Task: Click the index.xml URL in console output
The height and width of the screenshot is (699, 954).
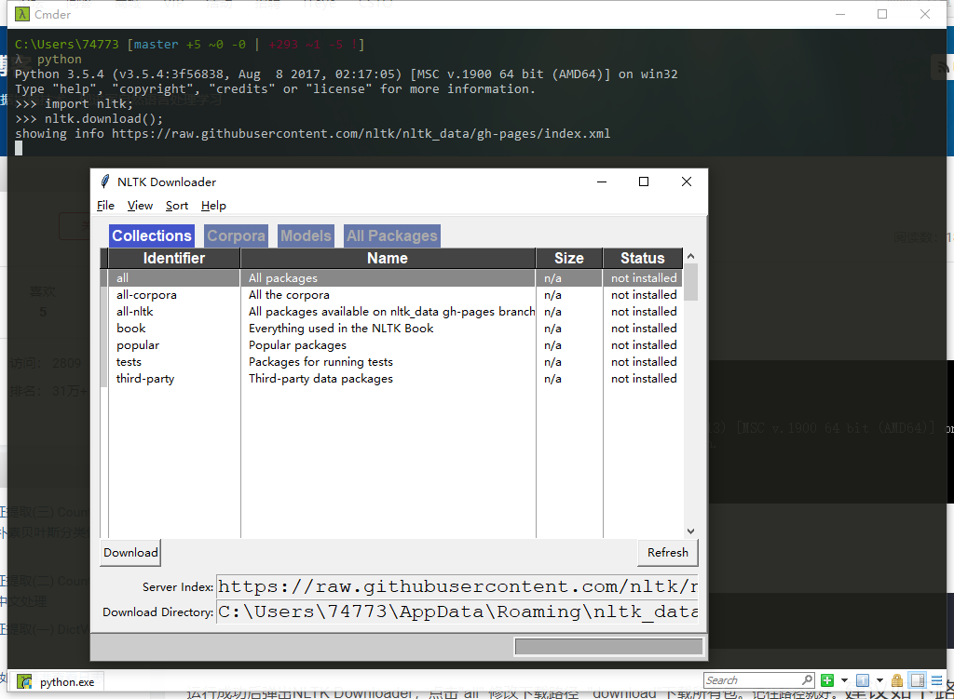Action: pyautogui.click(x=361, y=134)
